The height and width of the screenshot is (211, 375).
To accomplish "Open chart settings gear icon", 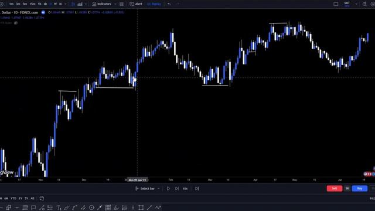I will point(373,4).
